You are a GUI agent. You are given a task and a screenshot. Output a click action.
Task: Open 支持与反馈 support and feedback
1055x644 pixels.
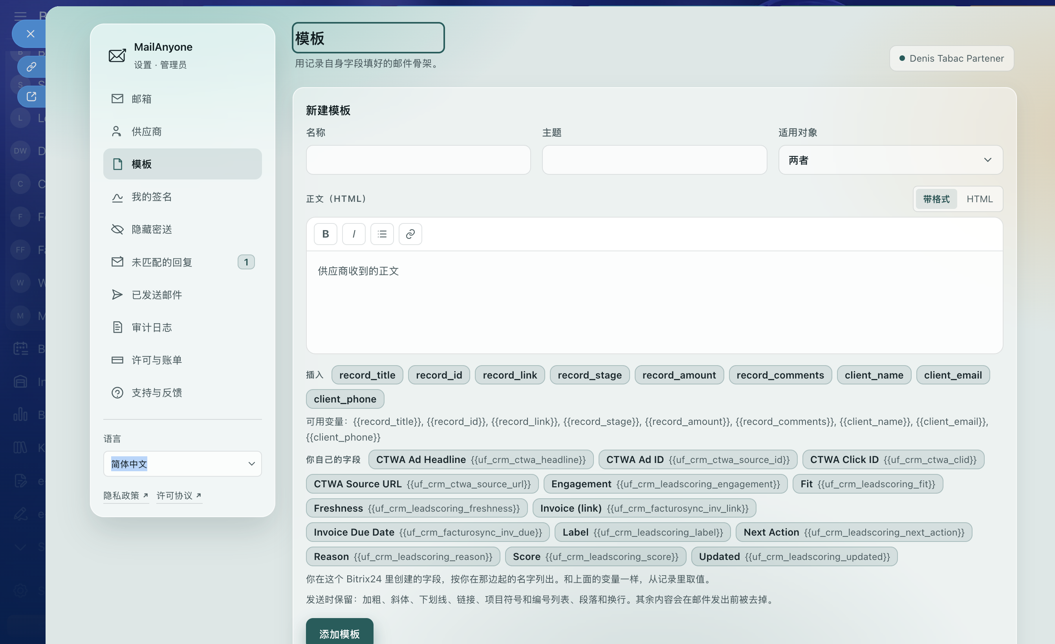tap(182, 393)
